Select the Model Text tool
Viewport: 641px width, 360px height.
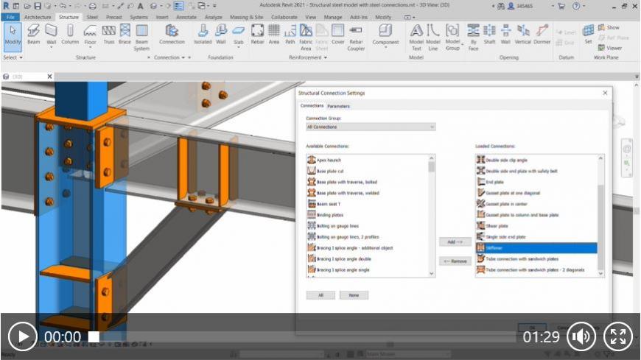(x=416, y=38)
